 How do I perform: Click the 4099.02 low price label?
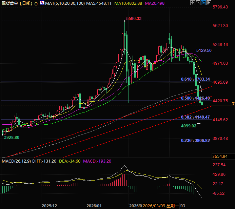(x=189, y=126)
